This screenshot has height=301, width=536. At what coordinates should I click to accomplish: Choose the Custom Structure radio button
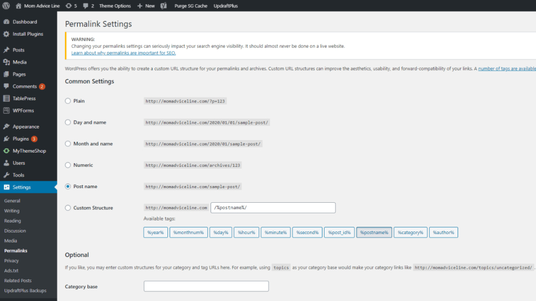[x=68, y=208]
